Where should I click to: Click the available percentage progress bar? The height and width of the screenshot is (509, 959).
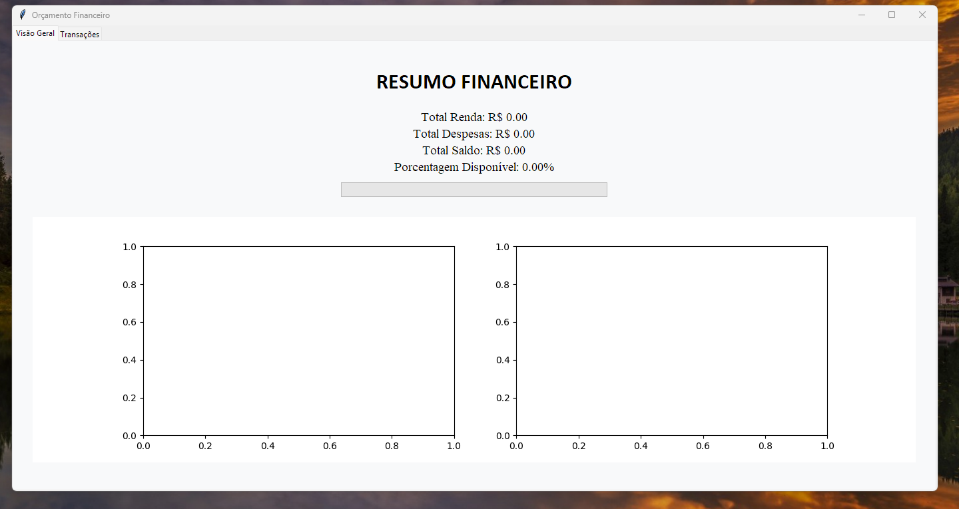tap(474, 190)
